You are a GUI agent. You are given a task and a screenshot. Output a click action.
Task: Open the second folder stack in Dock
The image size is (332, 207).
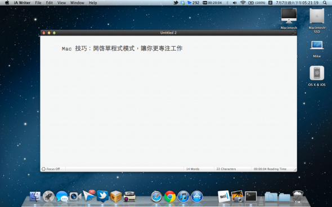coord(285,197)
